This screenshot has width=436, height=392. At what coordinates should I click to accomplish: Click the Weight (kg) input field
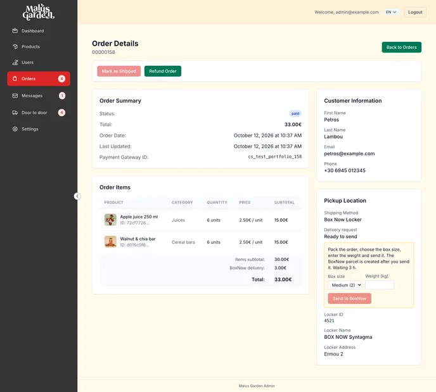(380, 285)
